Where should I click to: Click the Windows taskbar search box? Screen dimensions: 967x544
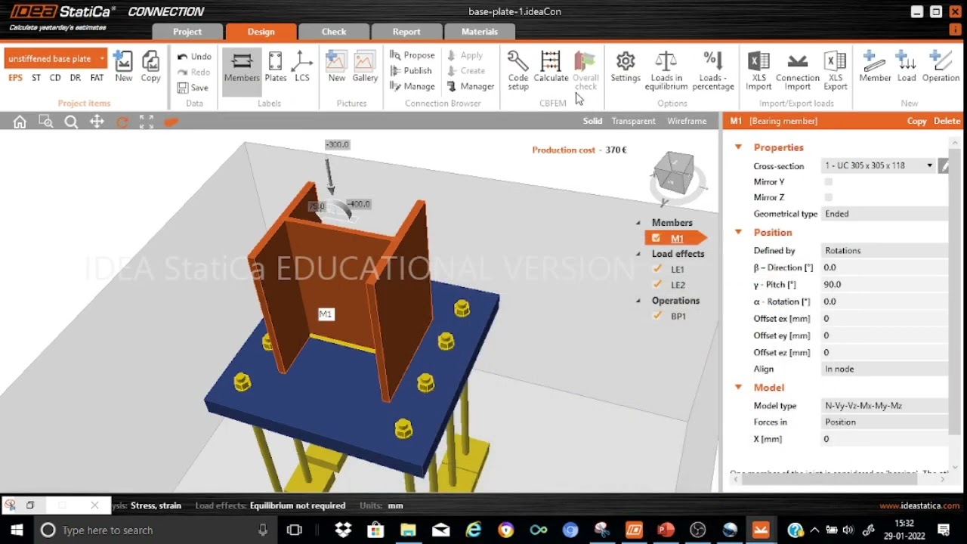(155, 530)
